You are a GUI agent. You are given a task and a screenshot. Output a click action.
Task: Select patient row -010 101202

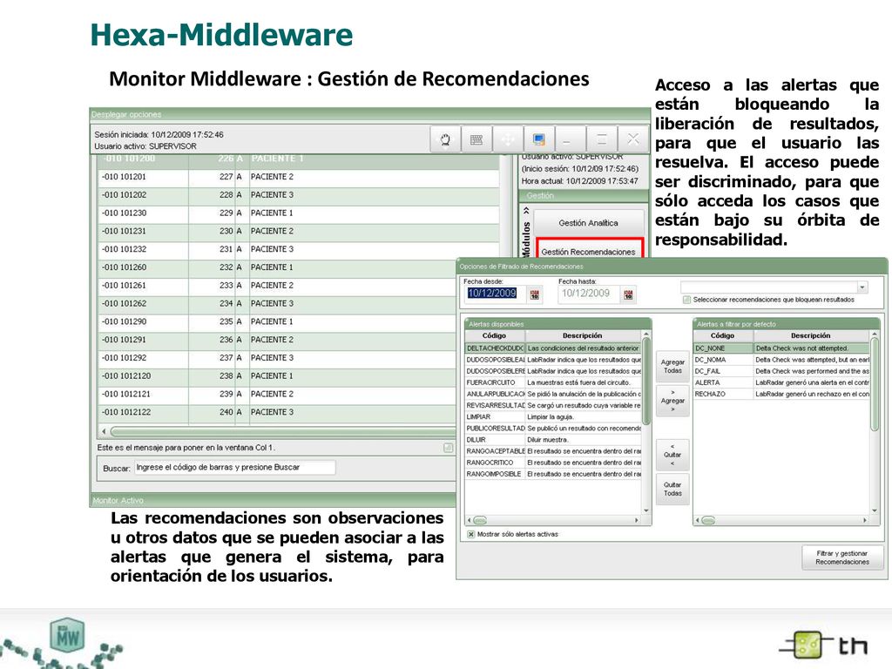[x=299, y=194]
